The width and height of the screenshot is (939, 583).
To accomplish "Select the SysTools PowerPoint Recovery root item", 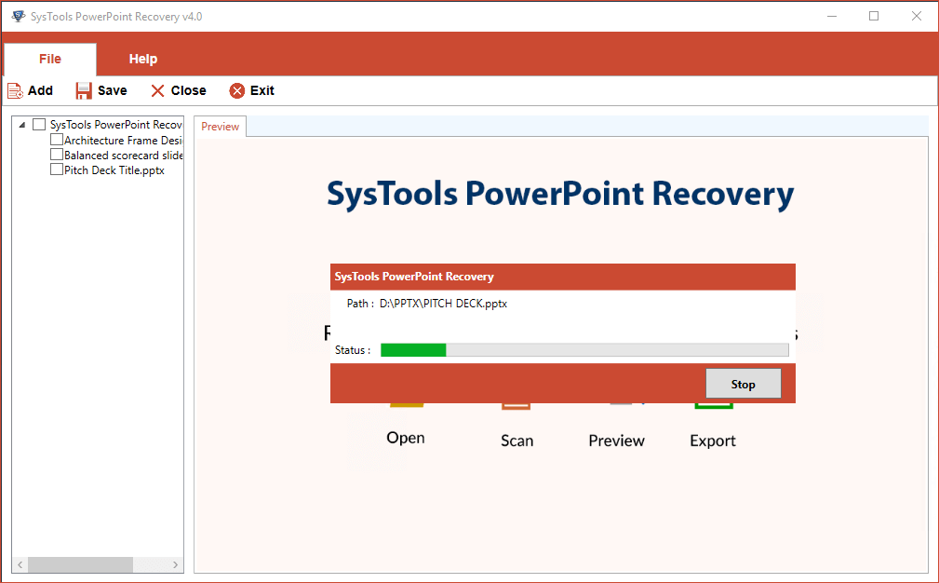I will tap(116, 125).
